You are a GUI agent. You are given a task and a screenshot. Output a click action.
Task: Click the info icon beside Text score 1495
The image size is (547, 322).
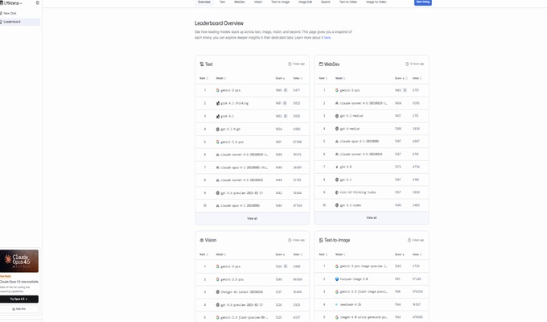pyautogui.click(x=286, y=90)
